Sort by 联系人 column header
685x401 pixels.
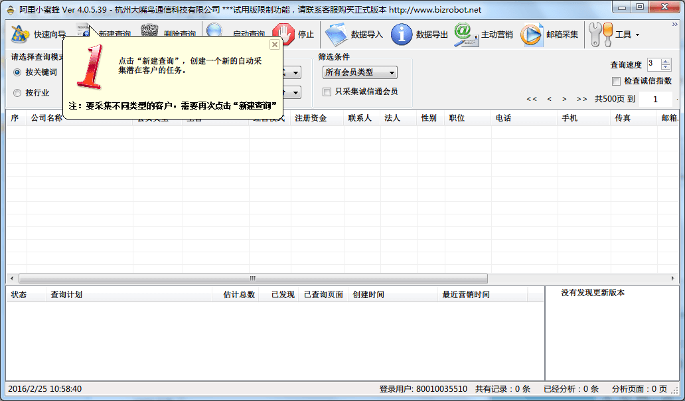(360, 118)
